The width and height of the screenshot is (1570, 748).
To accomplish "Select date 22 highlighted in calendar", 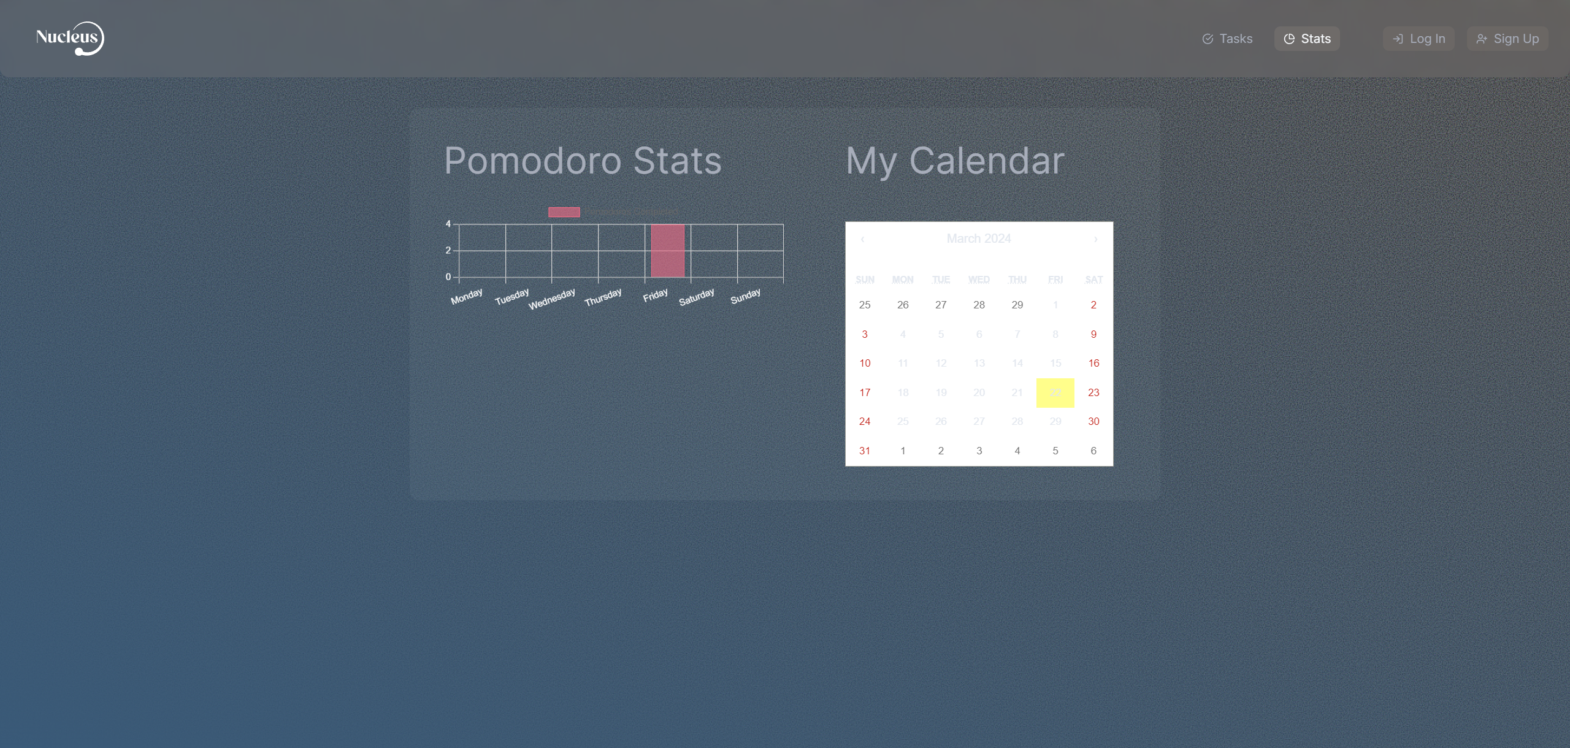I will pyautogui.click(x=1055, y=392).
